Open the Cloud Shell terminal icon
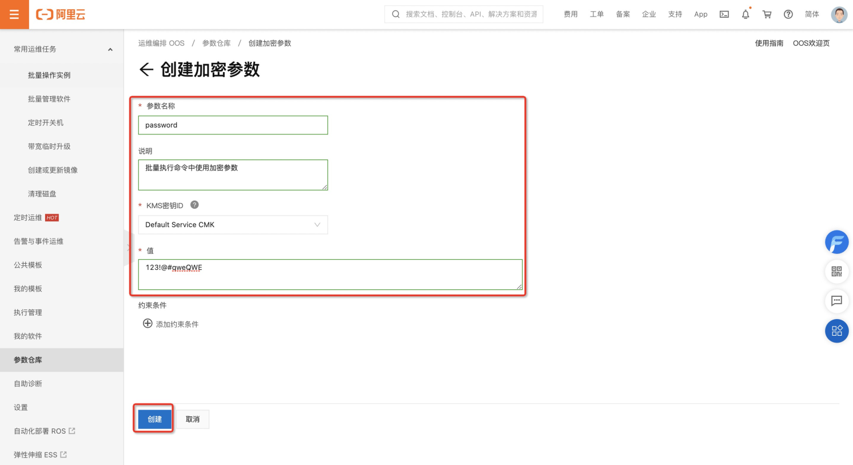The image size is (853, 465). (724, 14)
